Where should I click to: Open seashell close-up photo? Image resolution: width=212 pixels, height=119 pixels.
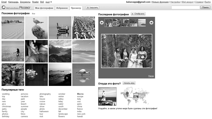tap(37, 51)
